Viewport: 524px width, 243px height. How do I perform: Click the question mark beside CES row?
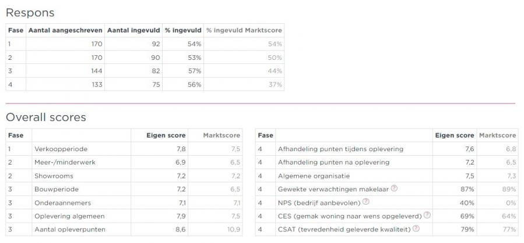(427, 215)
